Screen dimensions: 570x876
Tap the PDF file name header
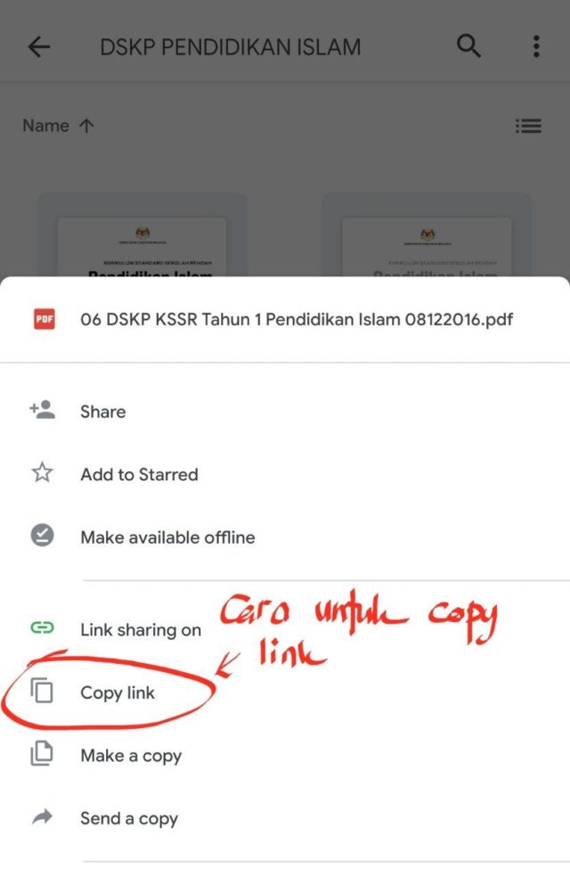click(297, 320)
